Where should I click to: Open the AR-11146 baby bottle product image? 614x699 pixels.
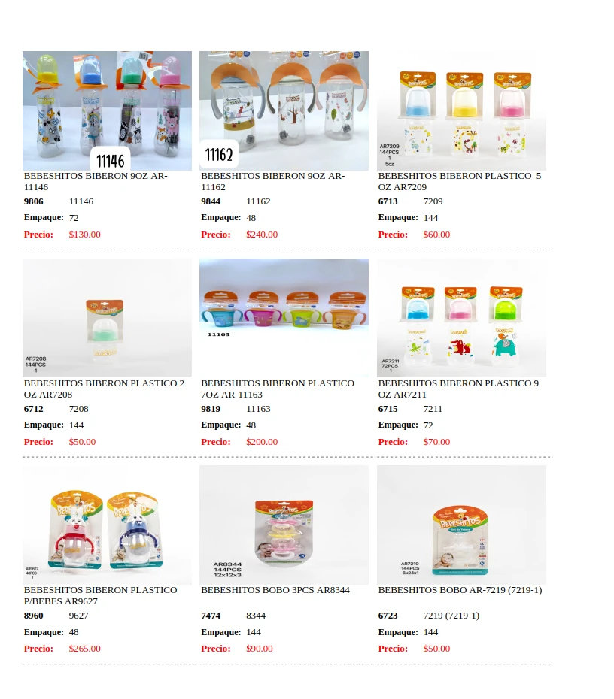107,110
